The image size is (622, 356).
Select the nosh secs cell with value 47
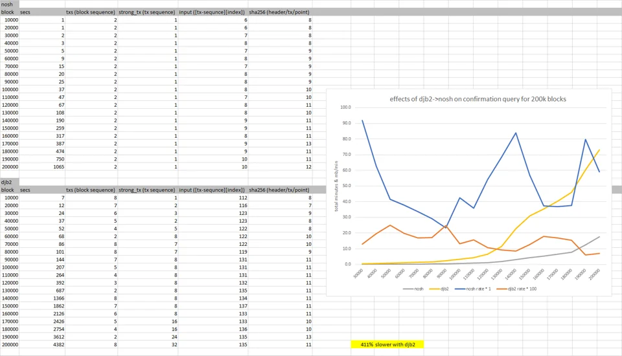coord(42,97)
